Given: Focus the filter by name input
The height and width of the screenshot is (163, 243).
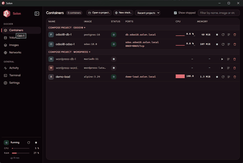Looking at the screenshot, I should pos(219,13).
